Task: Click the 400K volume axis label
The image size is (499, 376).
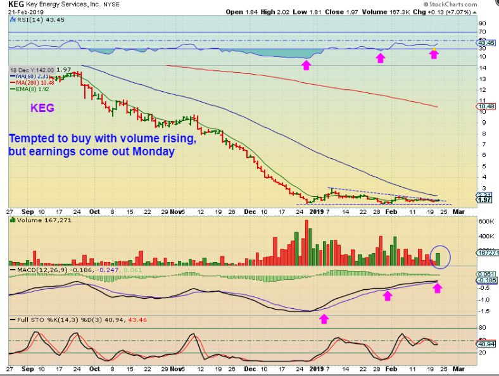Action: (486, 236)
